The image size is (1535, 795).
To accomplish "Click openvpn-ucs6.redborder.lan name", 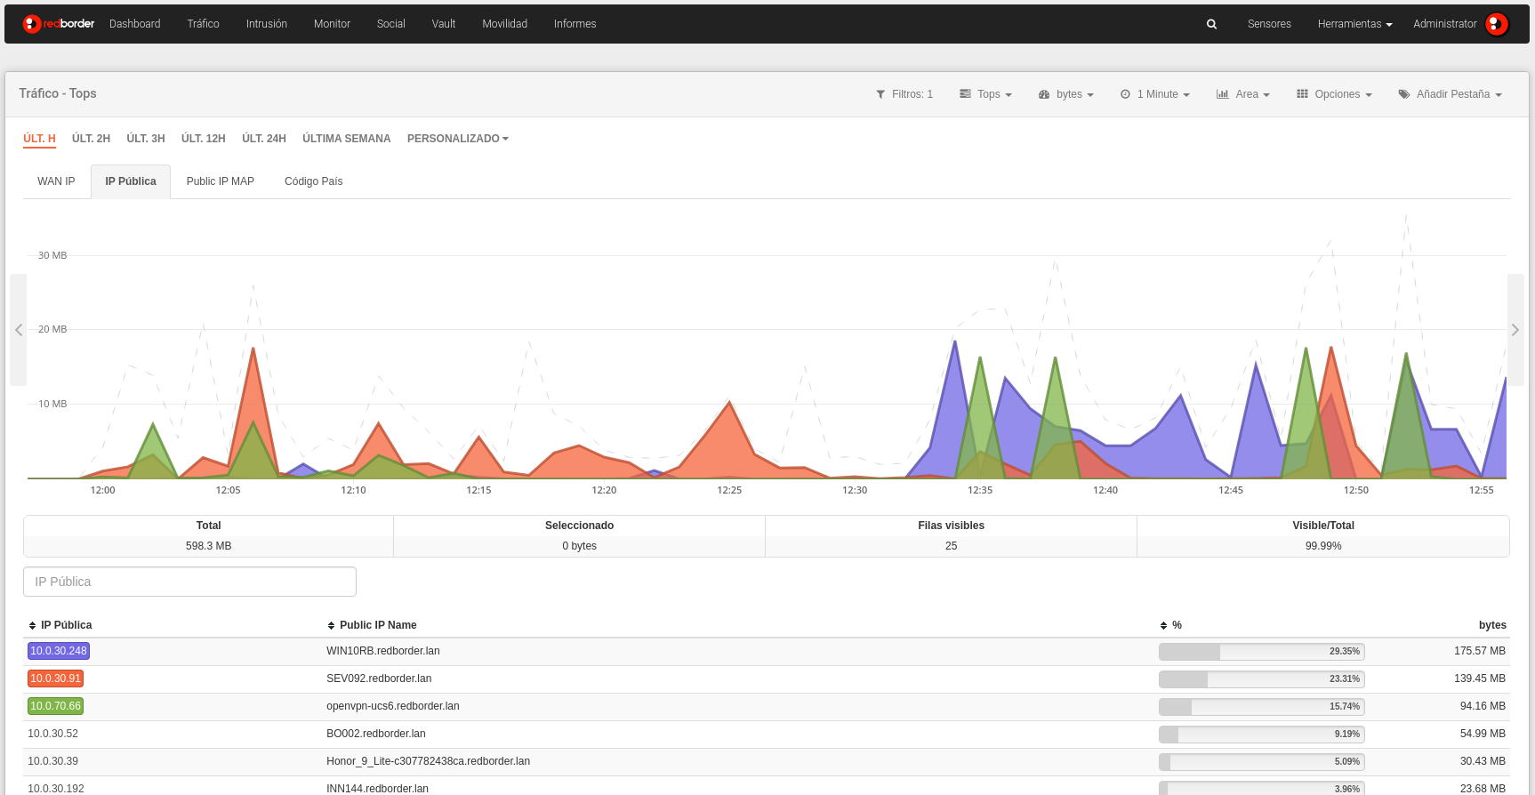I will [x=393, y=706].
